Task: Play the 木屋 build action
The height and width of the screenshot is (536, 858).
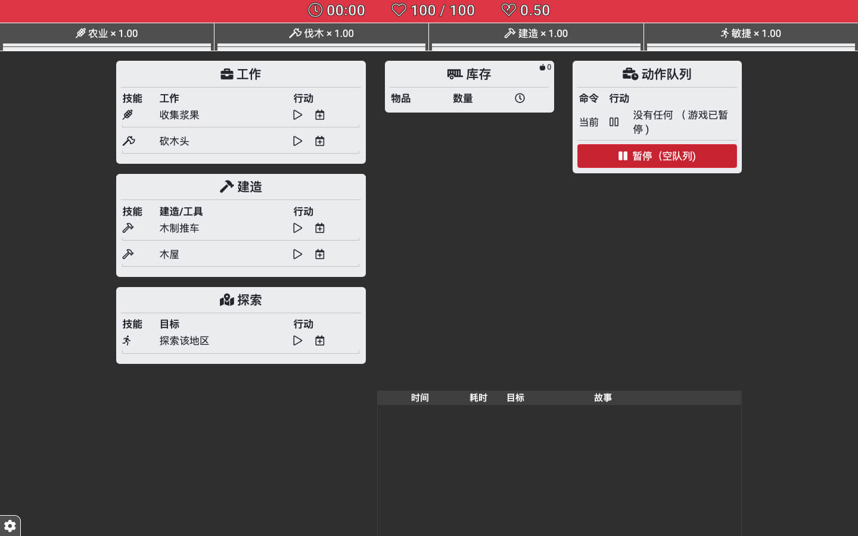Action: [x=297, y=254]
